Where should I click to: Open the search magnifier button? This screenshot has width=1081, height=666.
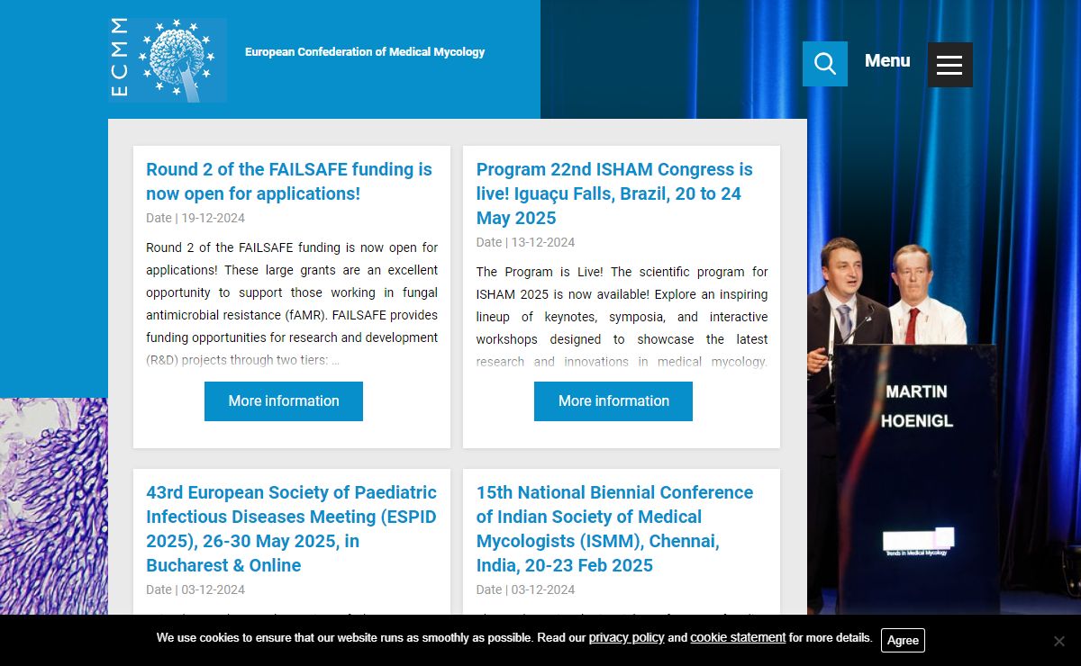coord(825,64)
